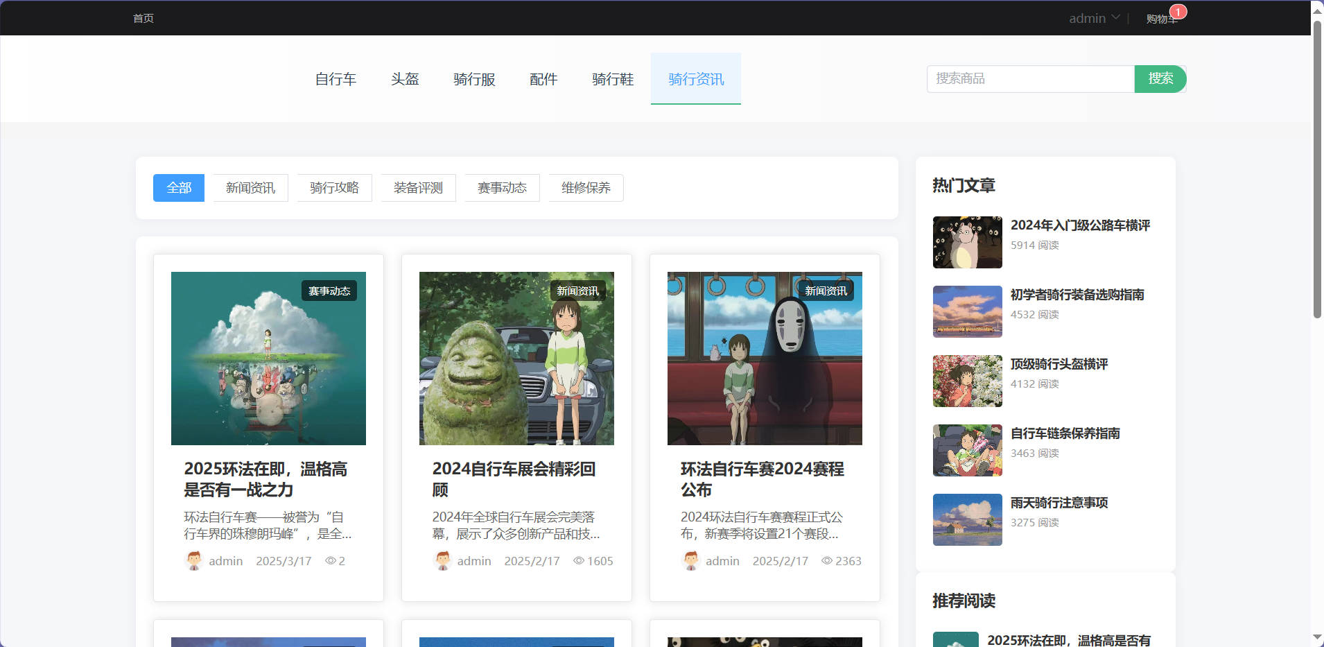
Task: Open hot article 自行车链条保养指南
Action: coord(1065,433)
